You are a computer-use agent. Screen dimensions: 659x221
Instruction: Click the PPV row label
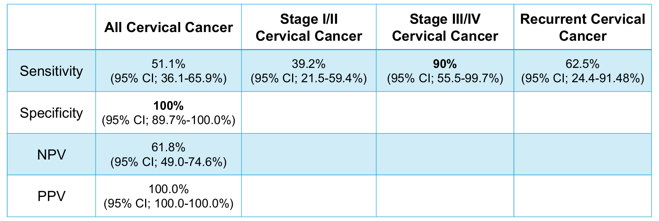tap(51, 196)
